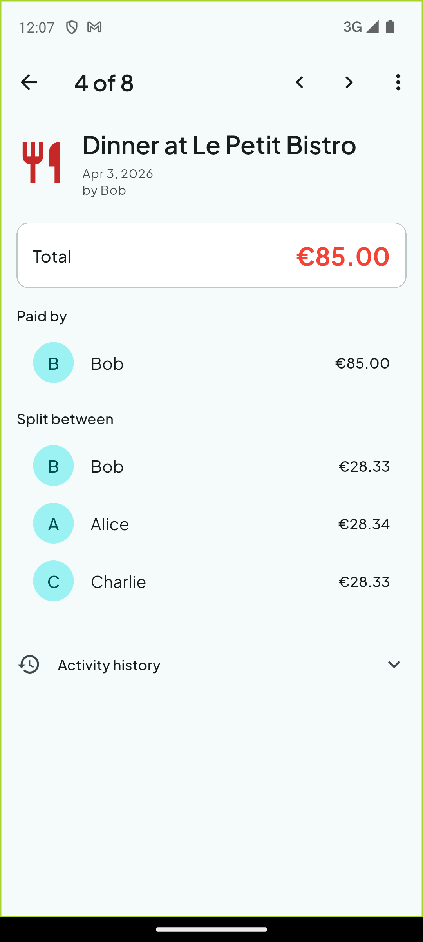Select Bob's €85.00 paid amount
This screenshot has height=942, width=423.
tap(362, 363)
